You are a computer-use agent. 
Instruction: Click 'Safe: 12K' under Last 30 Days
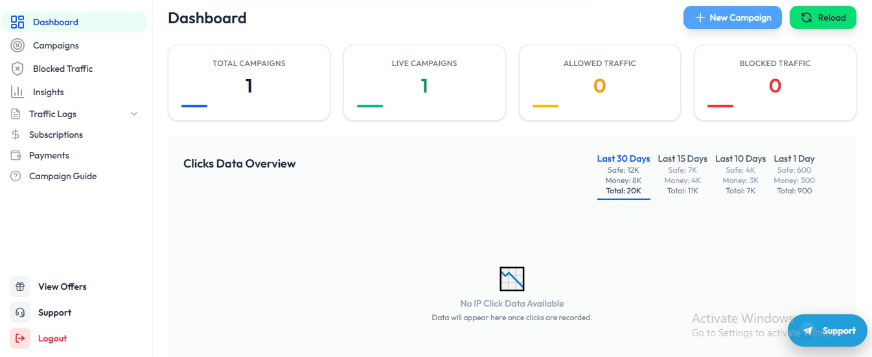(623, 170)
